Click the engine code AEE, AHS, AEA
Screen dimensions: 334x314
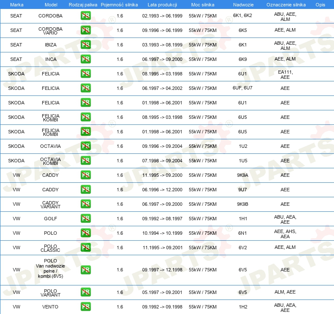click(285, 234)
